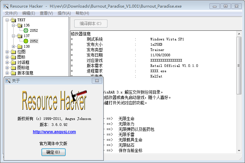Click the folder icon for 136

pyautogui.click(x=20, y=25)
